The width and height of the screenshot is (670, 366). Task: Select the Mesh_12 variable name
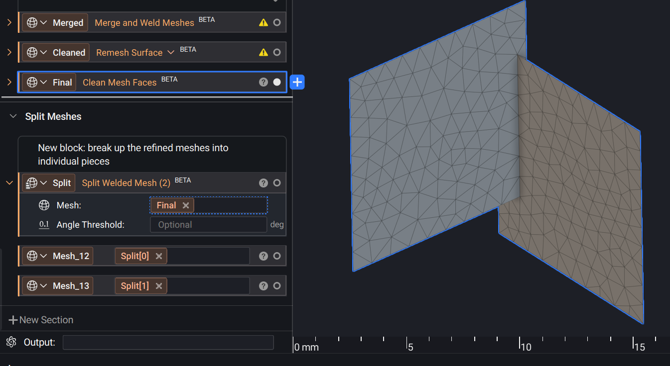coord(71,256)
